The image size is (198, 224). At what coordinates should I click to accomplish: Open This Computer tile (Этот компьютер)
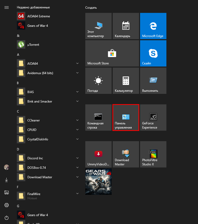pyautogui.click(x=98, y=26)
